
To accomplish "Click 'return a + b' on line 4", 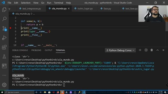I will point(35,25).
